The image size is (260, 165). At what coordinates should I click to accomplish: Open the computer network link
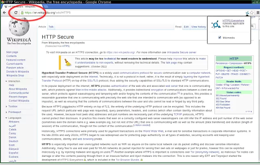click(x=200, y=73)
